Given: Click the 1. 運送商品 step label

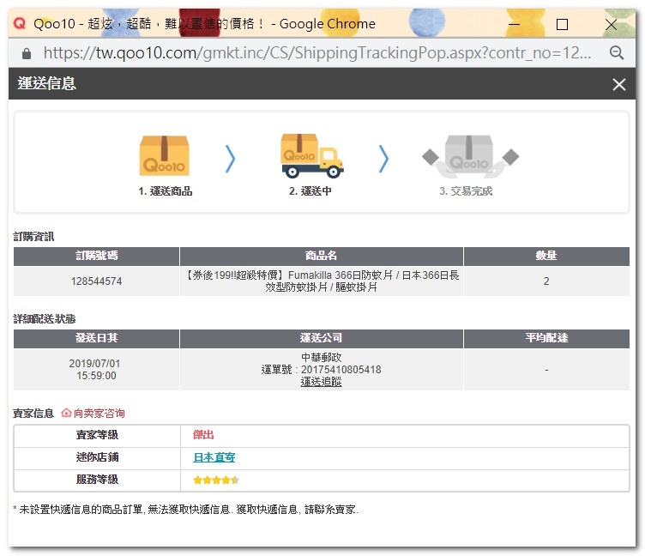Looking at the screenshot, I should [166, 191].
